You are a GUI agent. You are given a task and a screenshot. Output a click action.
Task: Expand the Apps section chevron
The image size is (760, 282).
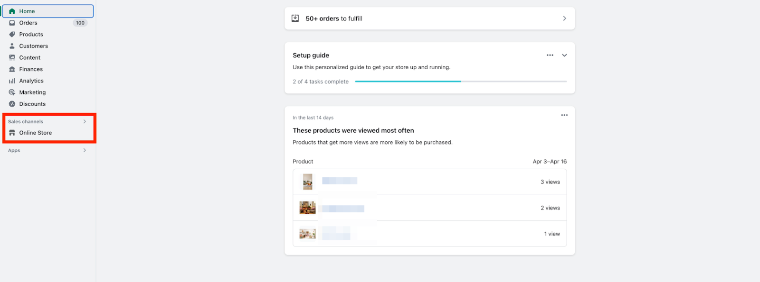(85, 150)
